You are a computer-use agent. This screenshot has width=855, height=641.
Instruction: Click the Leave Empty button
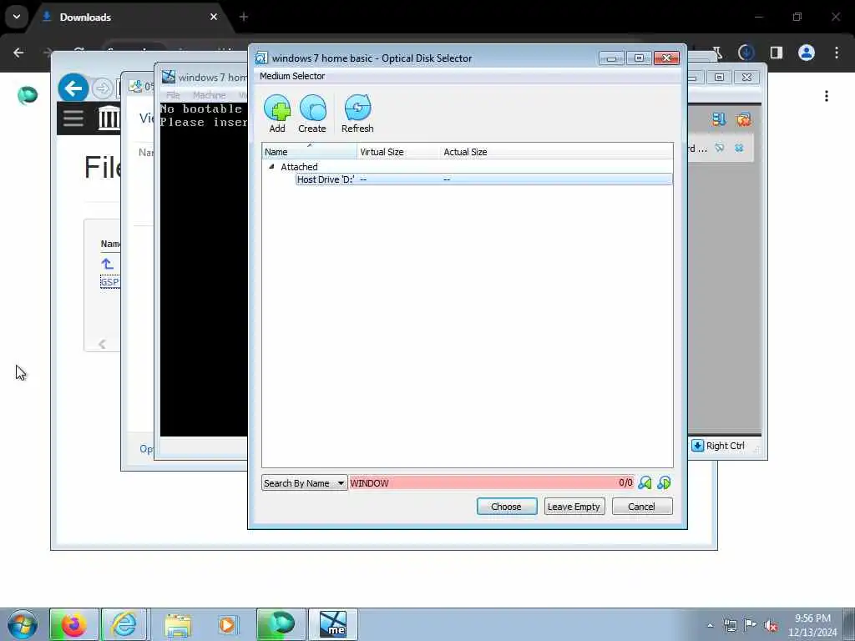pyautogui.click(x=574, y=507)
